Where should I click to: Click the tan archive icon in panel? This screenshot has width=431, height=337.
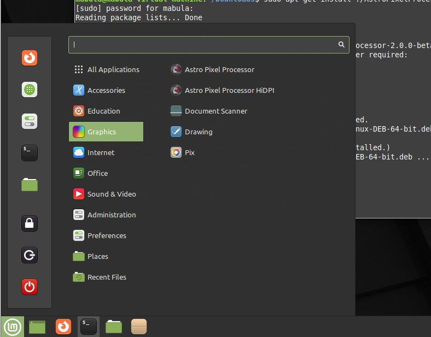tap(139, 327)
